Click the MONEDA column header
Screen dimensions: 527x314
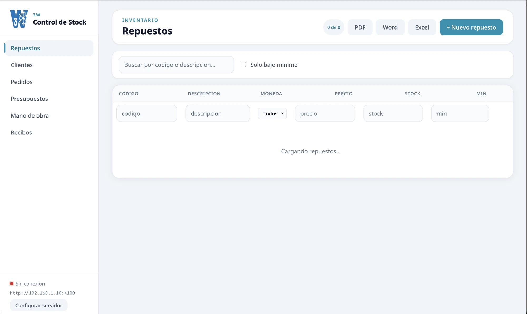coord(271,94)
